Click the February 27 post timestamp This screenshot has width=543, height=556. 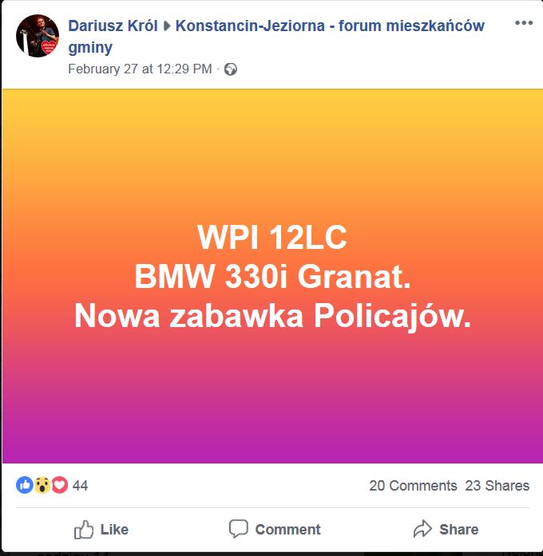coord(140,69)
